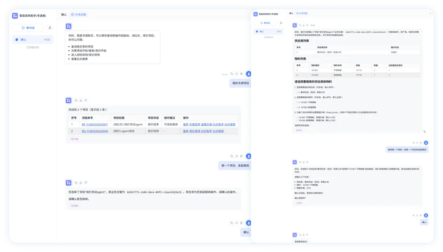Screen dimensions: 443x252
Task: Copy the reply listing '共找到 2 个项目'
Action: [x=76, y=100]
